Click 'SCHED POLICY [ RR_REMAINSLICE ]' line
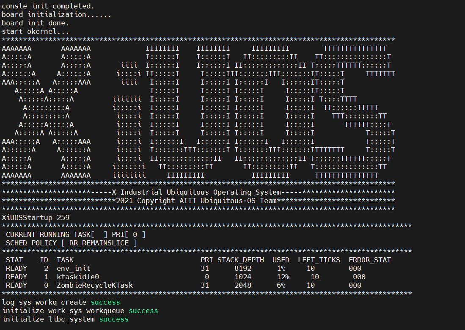The width and height of the screenshot is (465, 330). tap(72, 243)
